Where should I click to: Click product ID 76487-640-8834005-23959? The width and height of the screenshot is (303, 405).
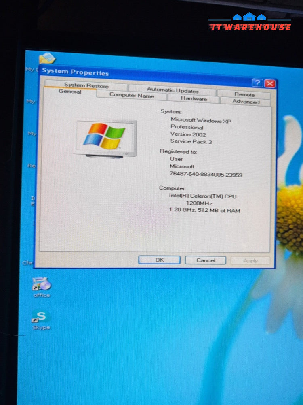click(x=206, y=174)
